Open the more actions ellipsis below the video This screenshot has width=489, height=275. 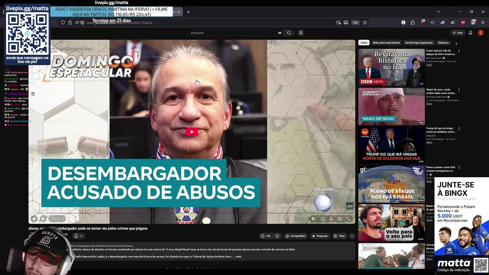coord(352,236)
